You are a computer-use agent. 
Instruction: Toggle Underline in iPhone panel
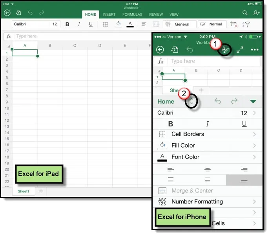click(244, 124)
